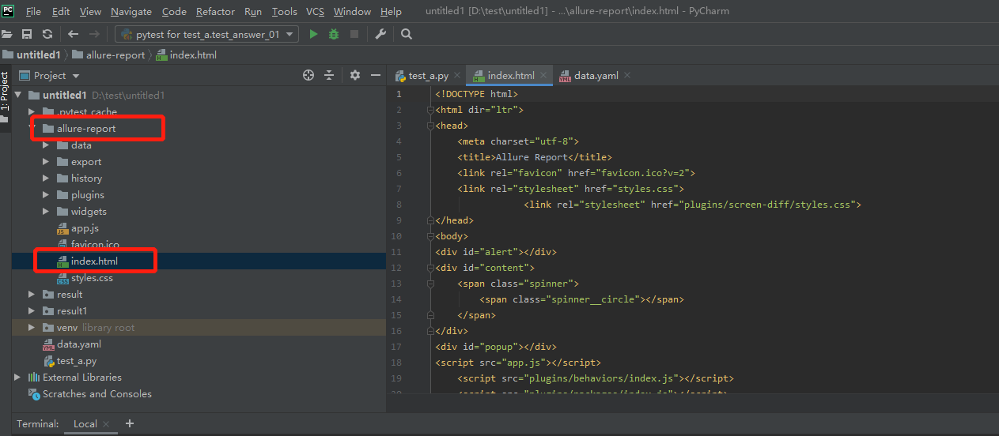The image size is (999, 436).
Task: Open Project panel gear options
Action: click(355, 75)
